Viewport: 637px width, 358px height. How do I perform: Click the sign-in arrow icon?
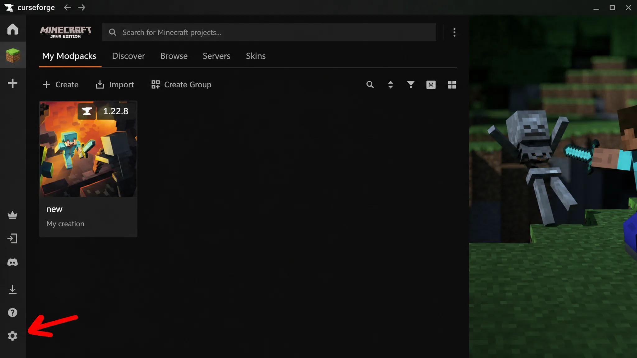tap(12, 239)
